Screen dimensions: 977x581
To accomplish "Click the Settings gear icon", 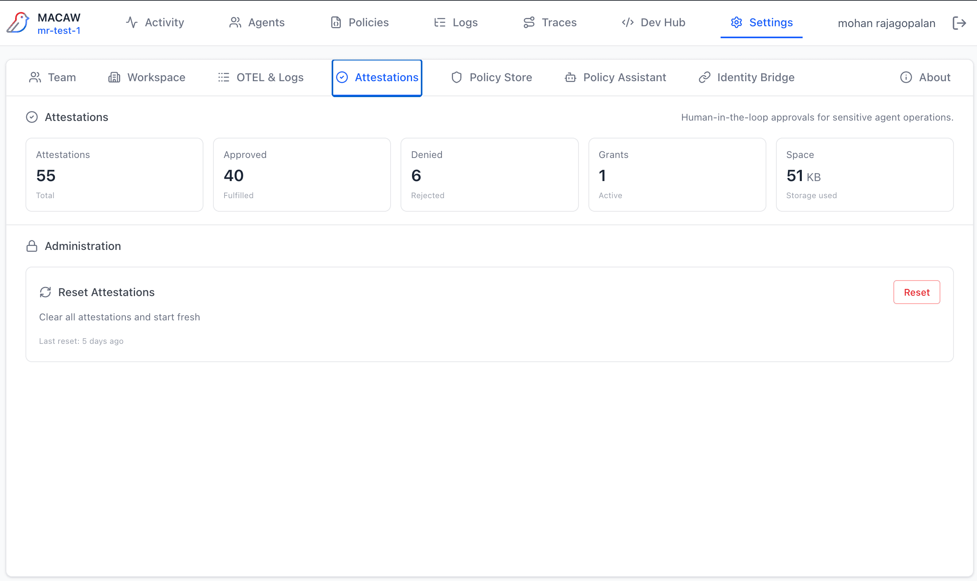I will tap(737, 23).
